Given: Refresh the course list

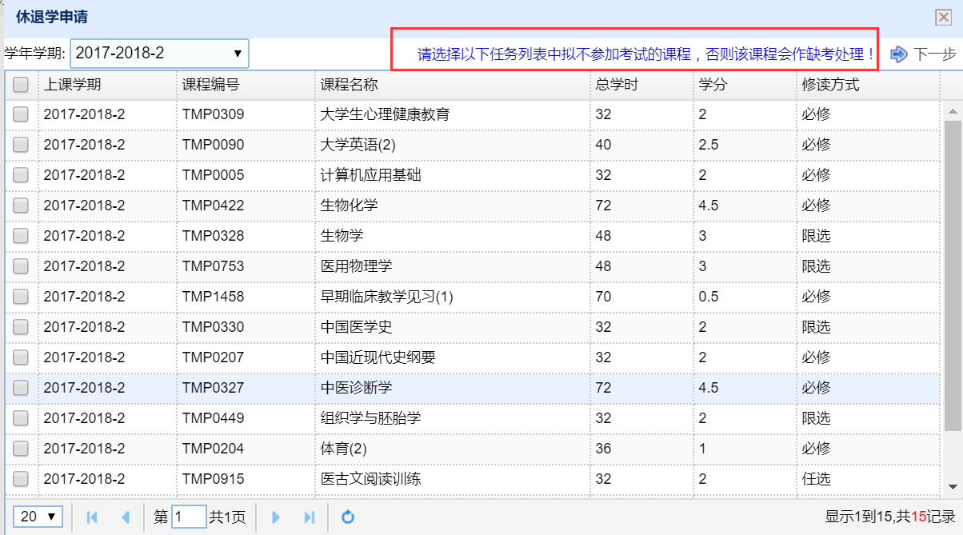Looking at the screenshot, I should click(x=348, y=517).
